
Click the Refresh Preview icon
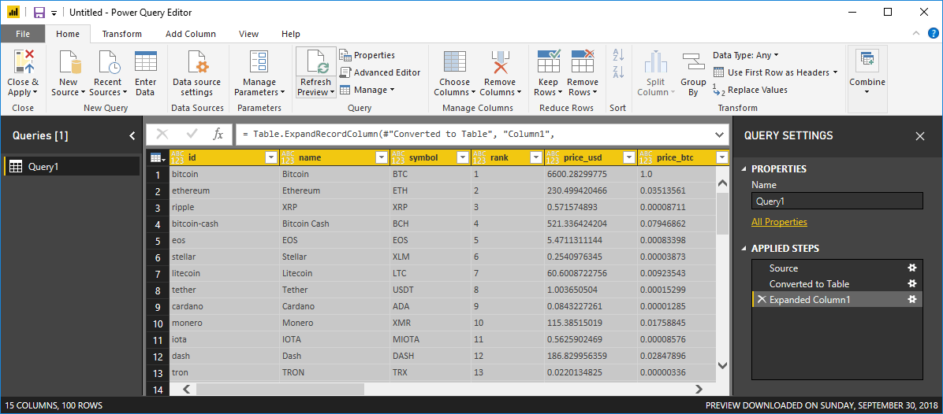pos(315,62)
